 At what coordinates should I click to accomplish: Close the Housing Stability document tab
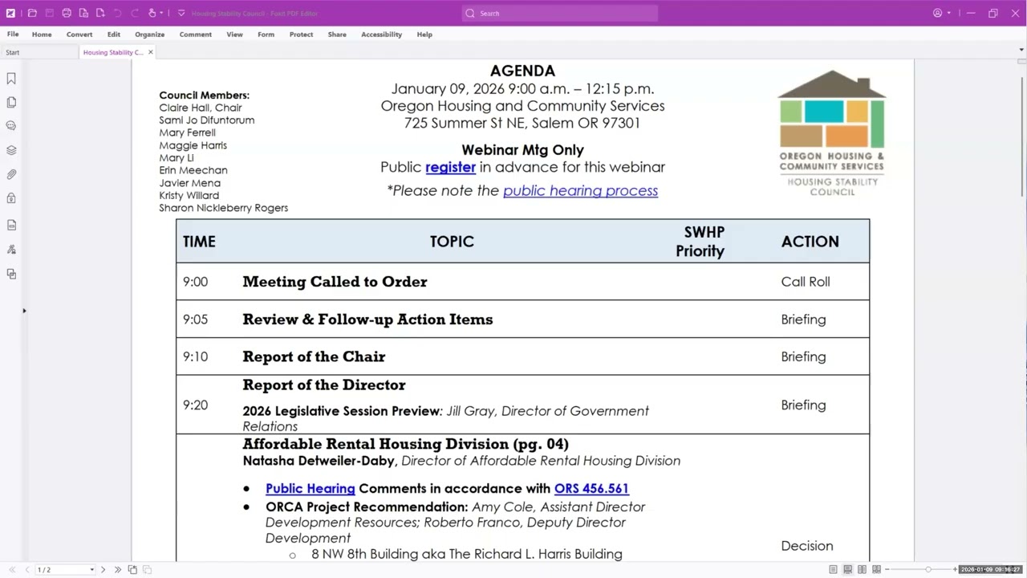coord(151,52)
